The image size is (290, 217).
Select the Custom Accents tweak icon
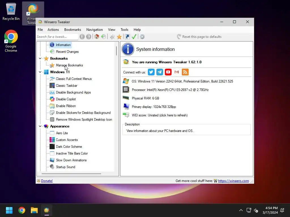(52, 140)
